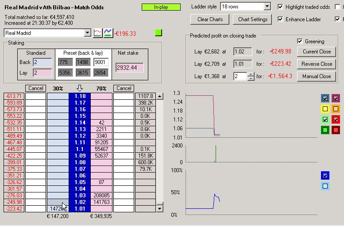344x226 pixels.
Task: Expand the Ladder style 18 rows dropdown
Action: tap(267, 7)
